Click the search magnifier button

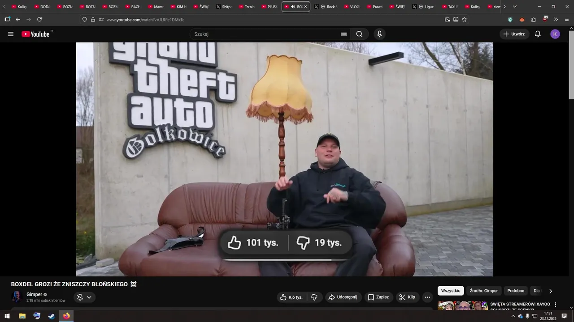pos(359,34)
